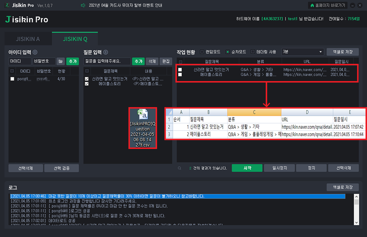Switch to the JISIKIN A tab
This screenshot has width=367, height=237.
(x=28, y=39)
